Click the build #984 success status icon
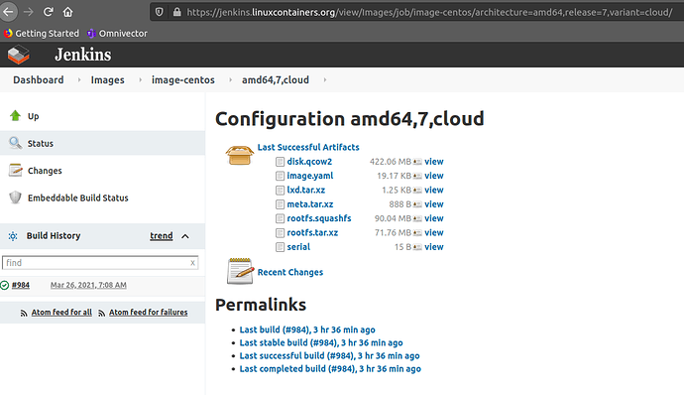 point(5,285)
